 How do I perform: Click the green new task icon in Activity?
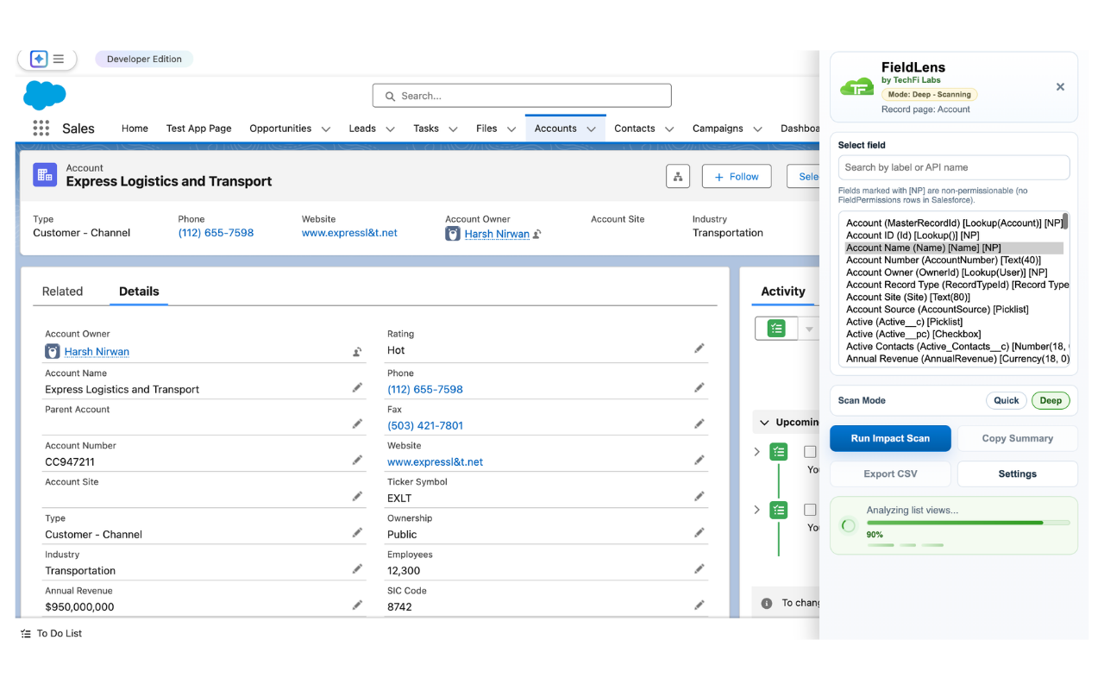(776, 329)
